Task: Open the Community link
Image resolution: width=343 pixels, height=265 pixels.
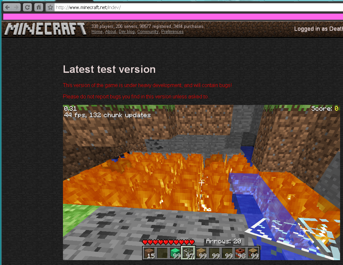Action: click(148, 32)
